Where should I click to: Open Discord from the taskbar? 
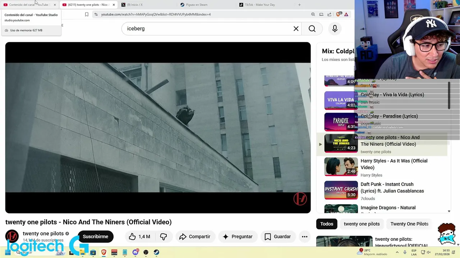coord(135,252)
